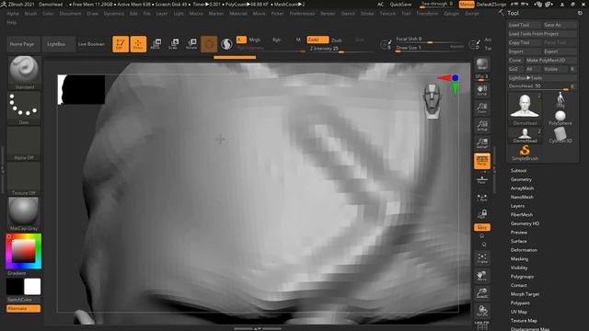The image size is (589, 331).
Task: Click the L.Sym local symmetry icon
Action: [482, 198]
